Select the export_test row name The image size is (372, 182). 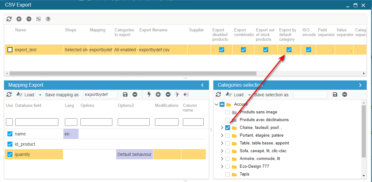click(26, 50)
